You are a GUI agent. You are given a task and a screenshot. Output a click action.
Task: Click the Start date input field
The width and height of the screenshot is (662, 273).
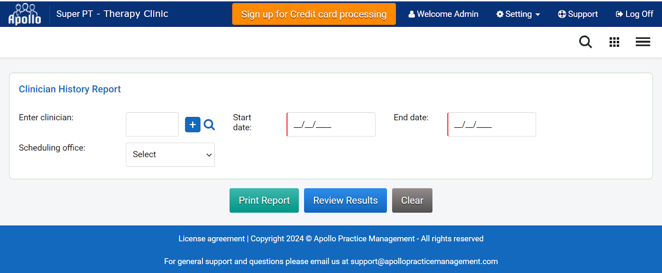coord(331,124)
